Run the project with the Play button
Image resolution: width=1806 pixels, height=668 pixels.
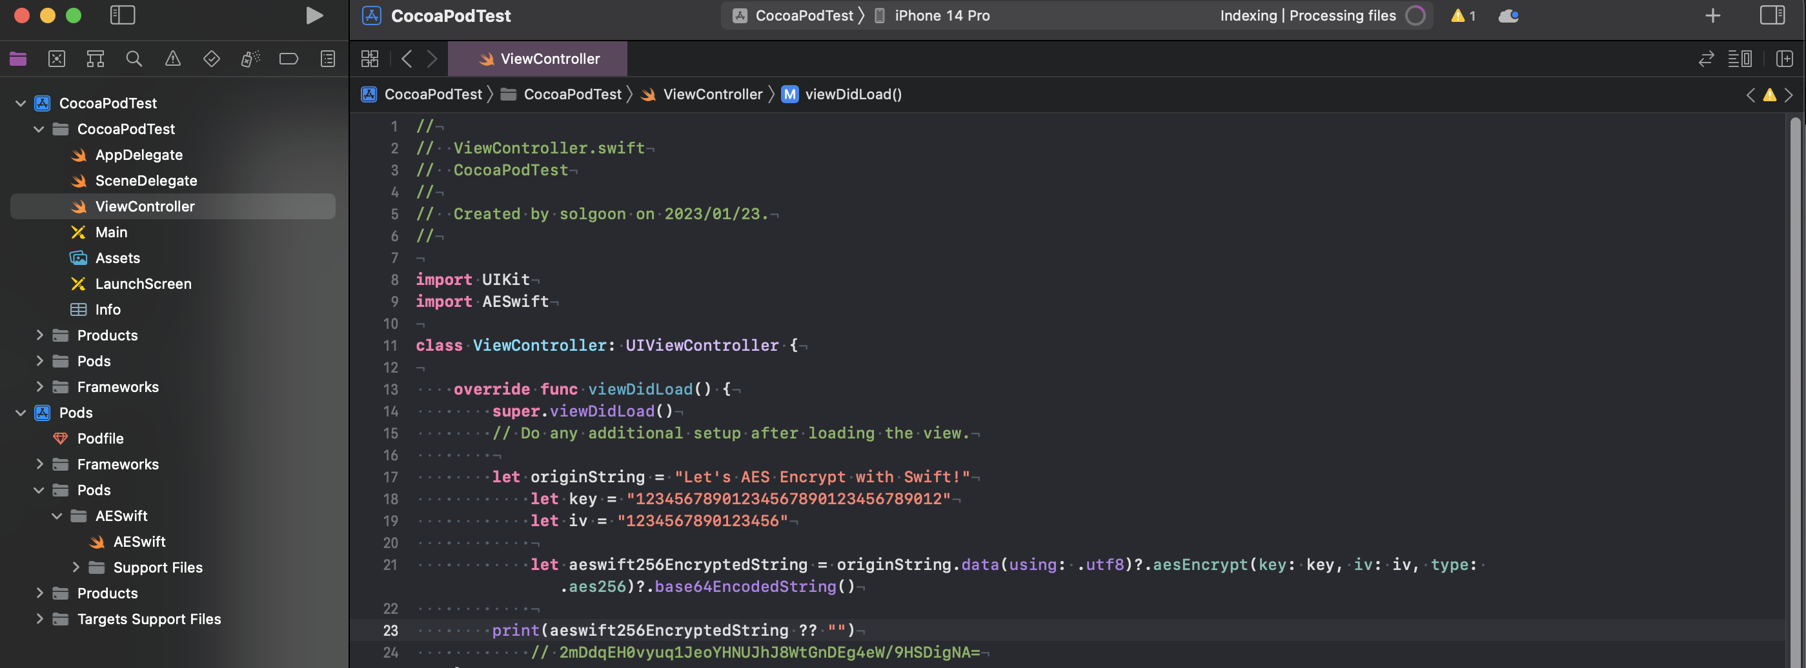[x=315, y=15]
